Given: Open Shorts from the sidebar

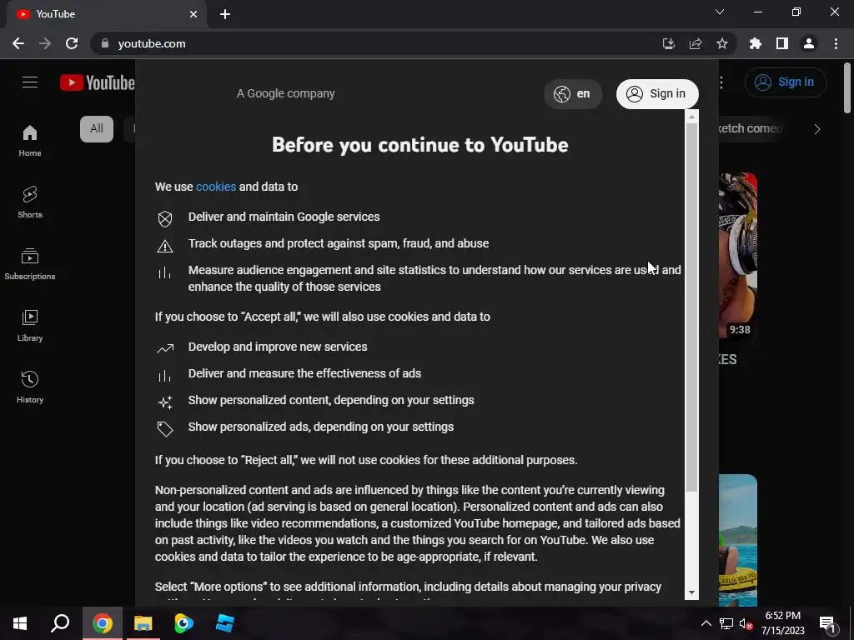Looking at the screenshot, I should [30, 202].
